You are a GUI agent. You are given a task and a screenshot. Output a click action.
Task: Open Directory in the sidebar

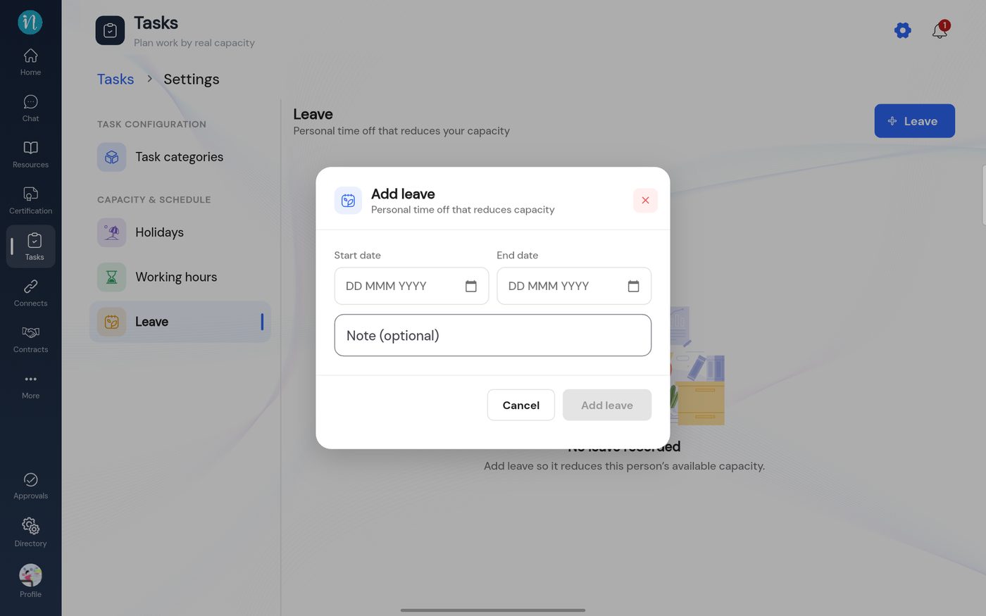coord(30,533)
